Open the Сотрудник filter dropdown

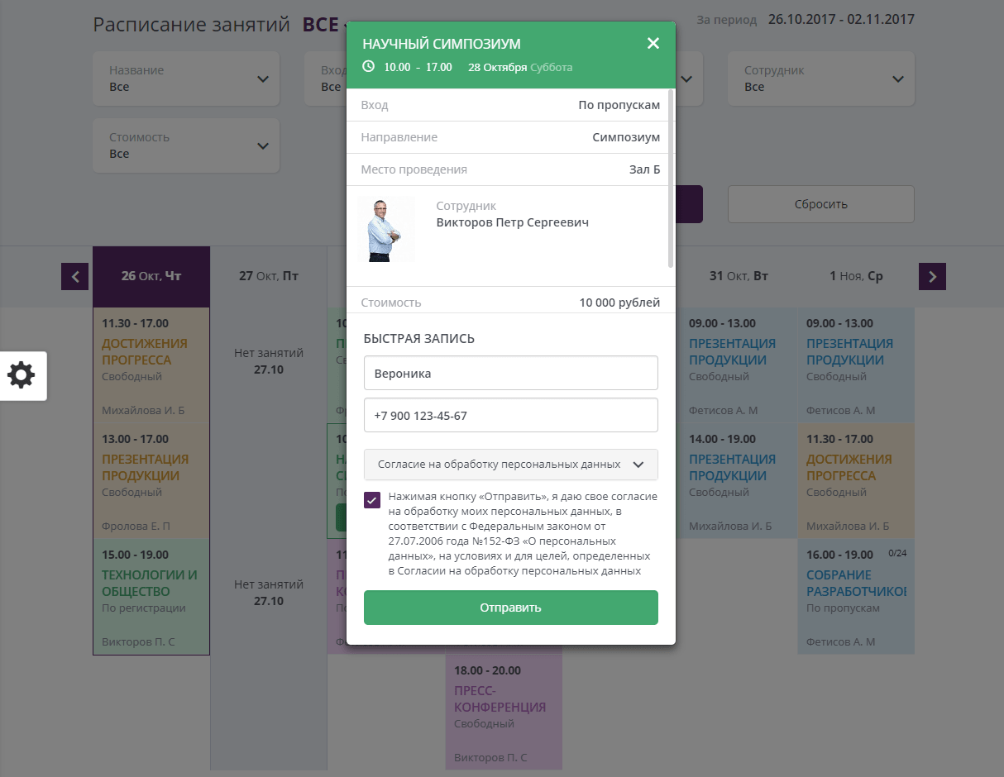[x=821, y=79]
